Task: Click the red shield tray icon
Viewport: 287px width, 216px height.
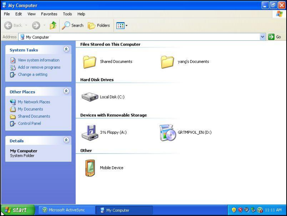Action: pyautogui.click(x=240, y=210)
